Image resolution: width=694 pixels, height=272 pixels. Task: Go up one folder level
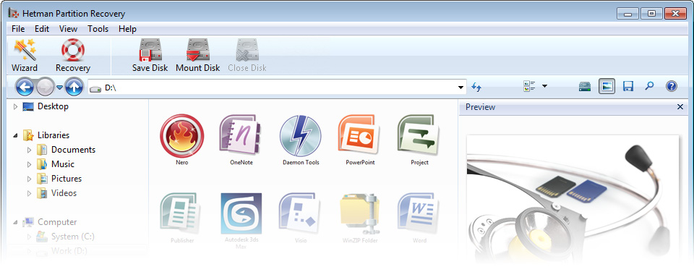point(74,87)
